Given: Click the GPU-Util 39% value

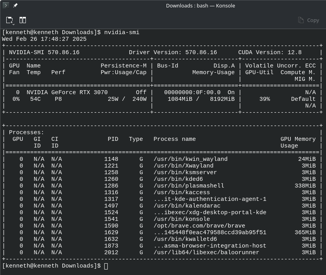Looking at the screenshot, I should 265,99.
